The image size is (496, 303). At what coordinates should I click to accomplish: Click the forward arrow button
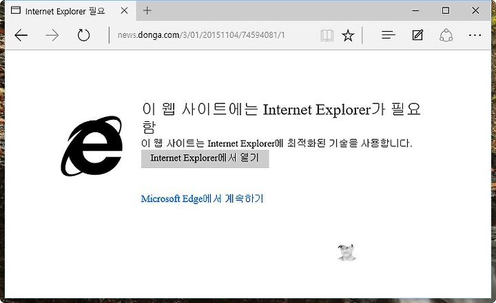tap(52, 35)
